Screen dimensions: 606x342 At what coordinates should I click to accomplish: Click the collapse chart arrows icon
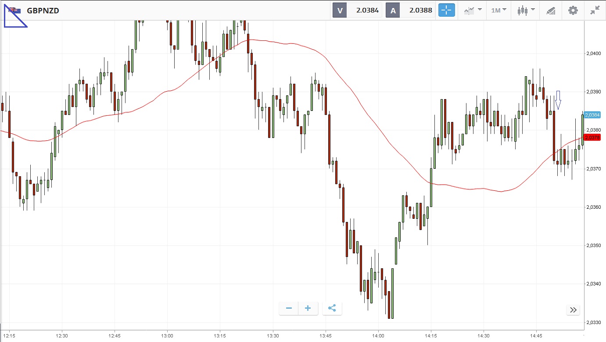click(x=595, y=11)
